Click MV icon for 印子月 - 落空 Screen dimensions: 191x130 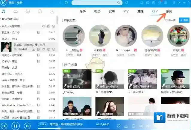(x=38, y=61)
